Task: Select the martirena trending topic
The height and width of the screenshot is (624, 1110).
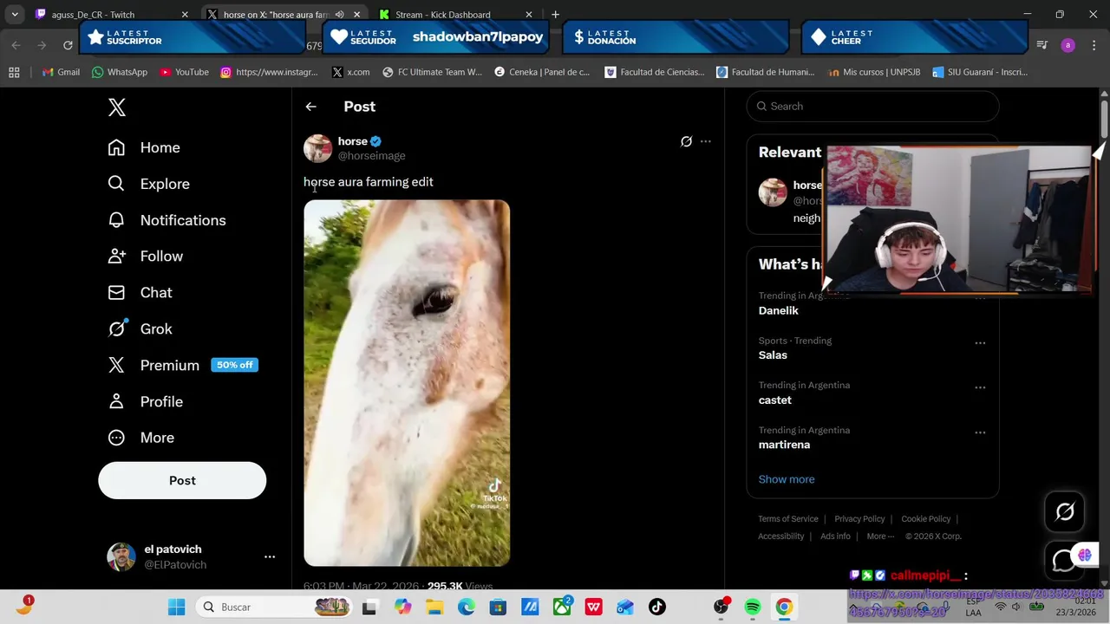Action: pos(785,445)
